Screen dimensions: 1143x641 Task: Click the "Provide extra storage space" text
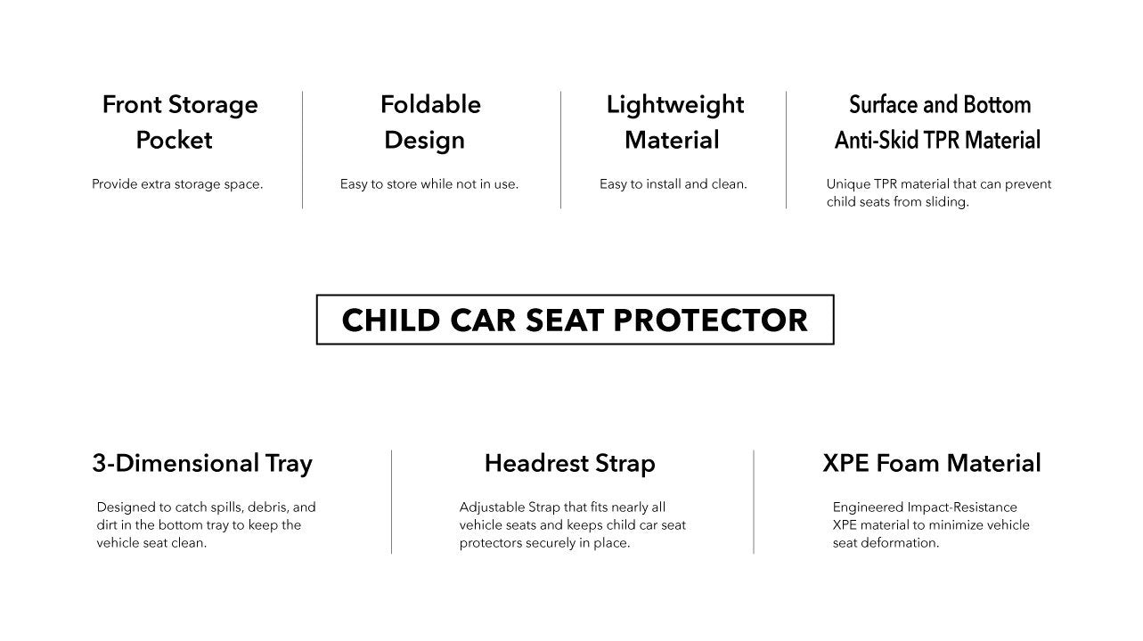[177, 184]
